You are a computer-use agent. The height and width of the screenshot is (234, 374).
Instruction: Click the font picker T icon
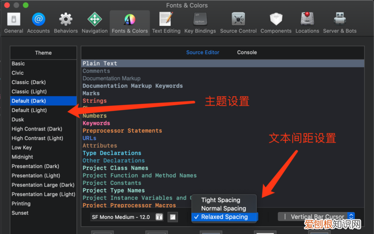point(159,217)
